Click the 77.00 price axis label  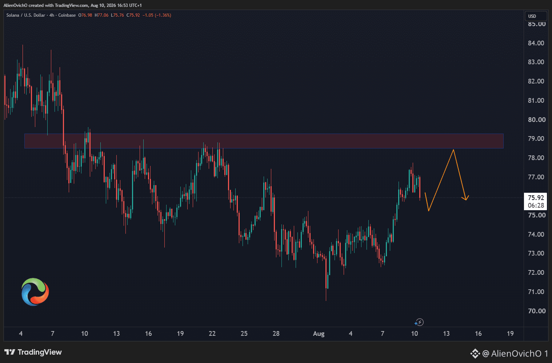536,177
